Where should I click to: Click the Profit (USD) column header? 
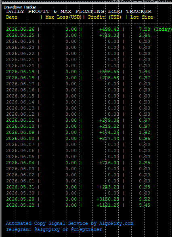[105, 17]
